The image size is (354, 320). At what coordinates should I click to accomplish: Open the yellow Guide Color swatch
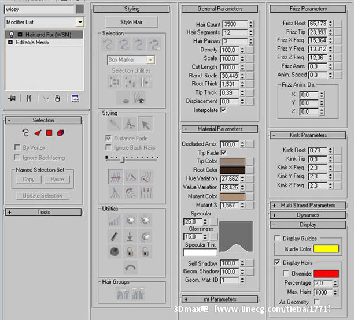click(326, 249)
